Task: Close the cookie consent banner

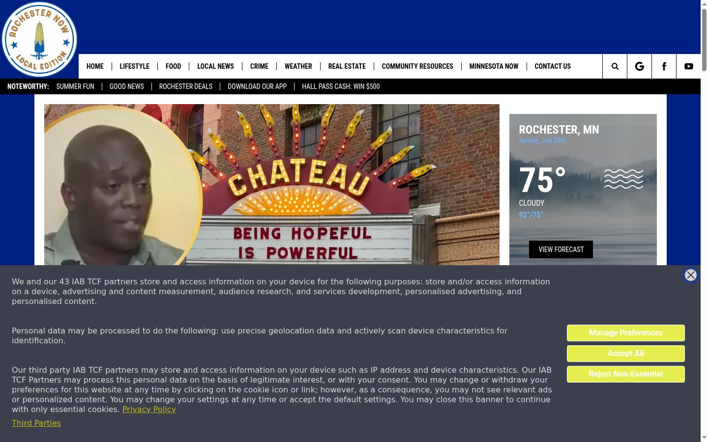Action: pos(690,275)
